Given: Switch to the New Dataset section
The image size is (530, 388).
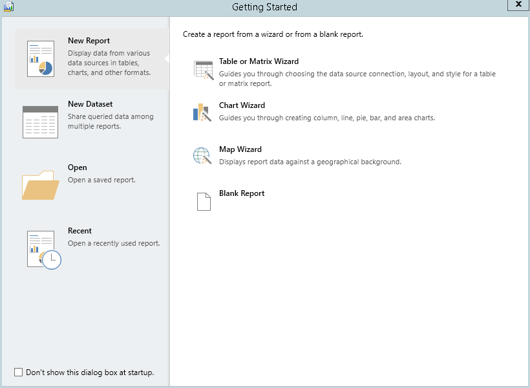Looking at the screenshot, I should [90, 104].
